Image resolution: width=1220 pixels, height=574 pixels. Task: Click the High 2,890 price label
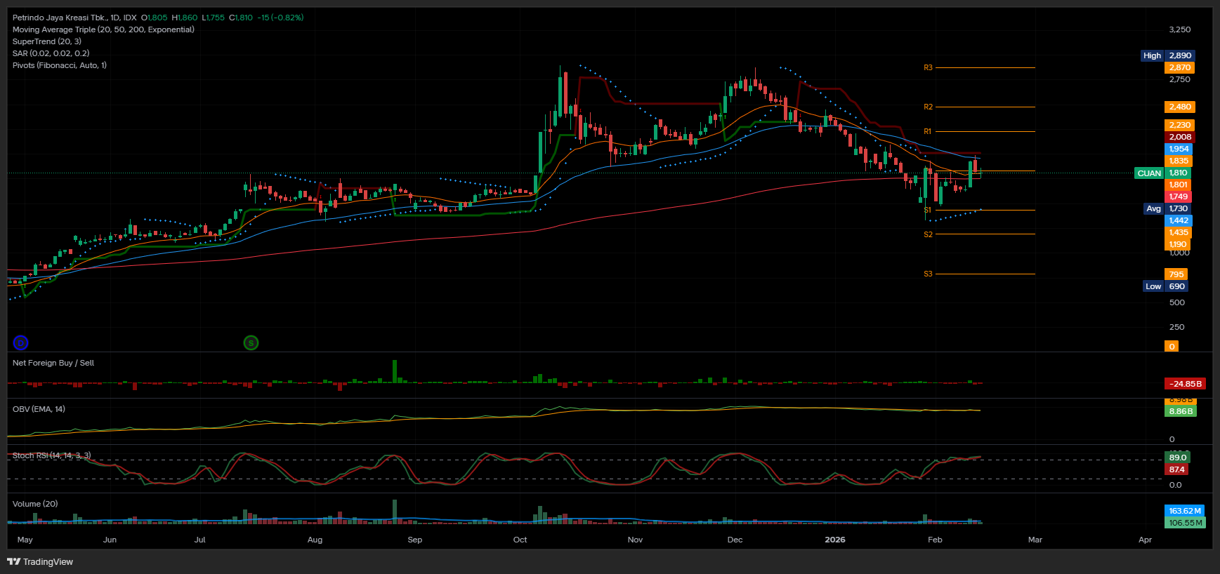pyautogui.click(x=1167, y=55)
